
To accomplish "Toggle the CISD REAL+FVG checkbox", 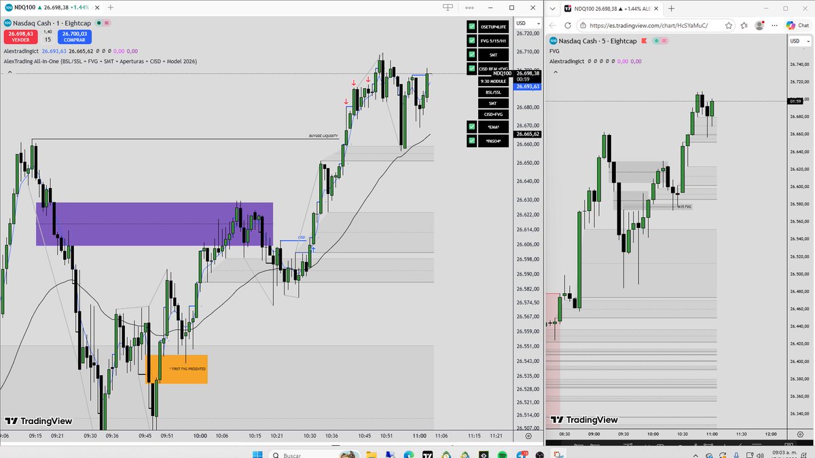I will point(471,69).
